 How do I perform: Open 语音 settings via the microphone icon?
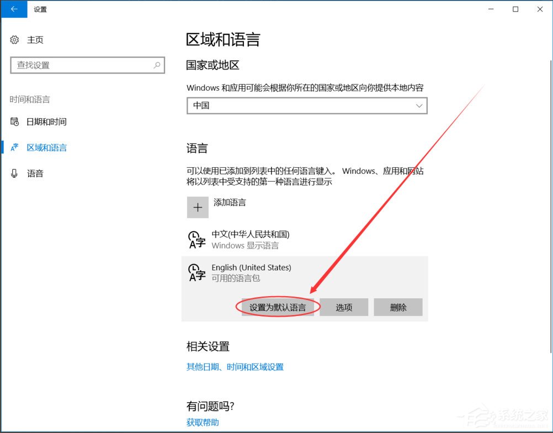pyautogui.click(x=15, y=173)
